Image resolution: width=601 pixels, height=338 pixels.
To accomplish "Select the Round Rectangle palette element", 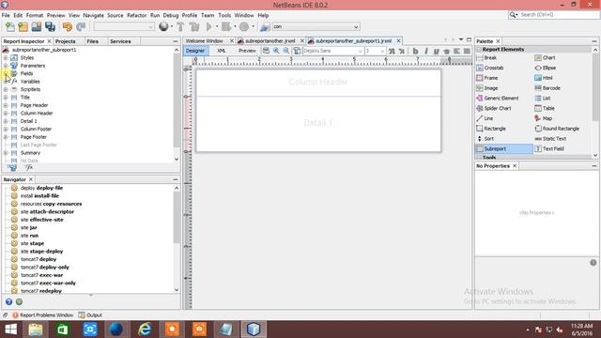I will pyautogui.click(x=562, y=129).
